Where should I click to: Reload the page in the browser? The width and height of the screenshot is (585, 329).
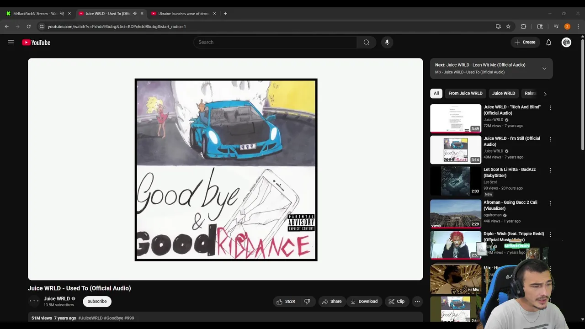(28, 27)
